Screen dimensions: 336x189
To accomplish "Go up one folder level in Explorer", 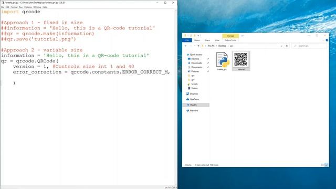I will 198,46.
